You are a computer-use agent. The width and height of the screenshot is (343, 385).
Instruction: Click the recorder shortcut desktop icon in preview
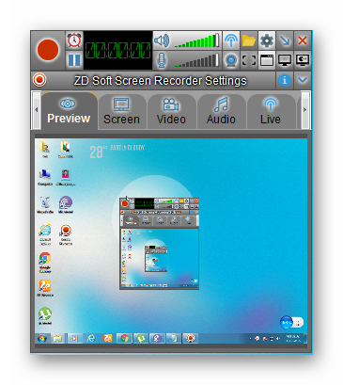(66, 234)
